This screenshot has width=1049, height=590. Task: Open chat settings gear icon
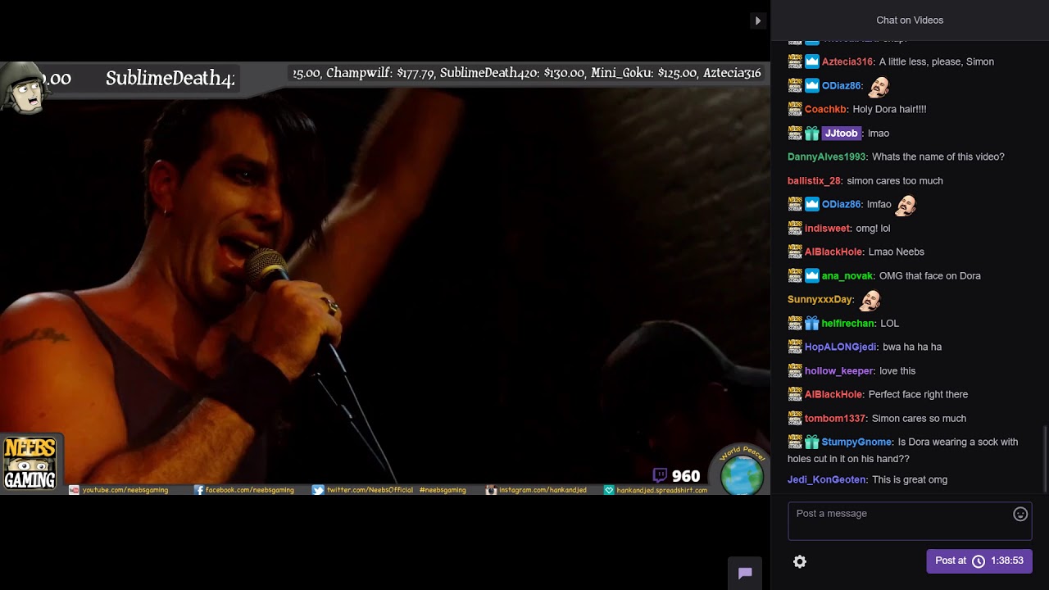tap(800, 561)
